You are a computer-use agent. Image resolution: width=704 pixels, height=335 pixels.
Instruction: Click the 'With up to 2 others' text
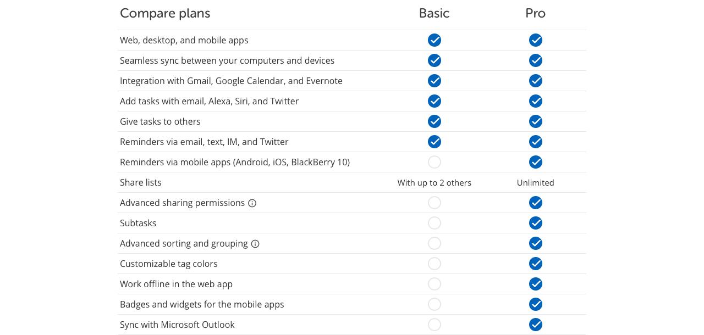coord(435,183)
